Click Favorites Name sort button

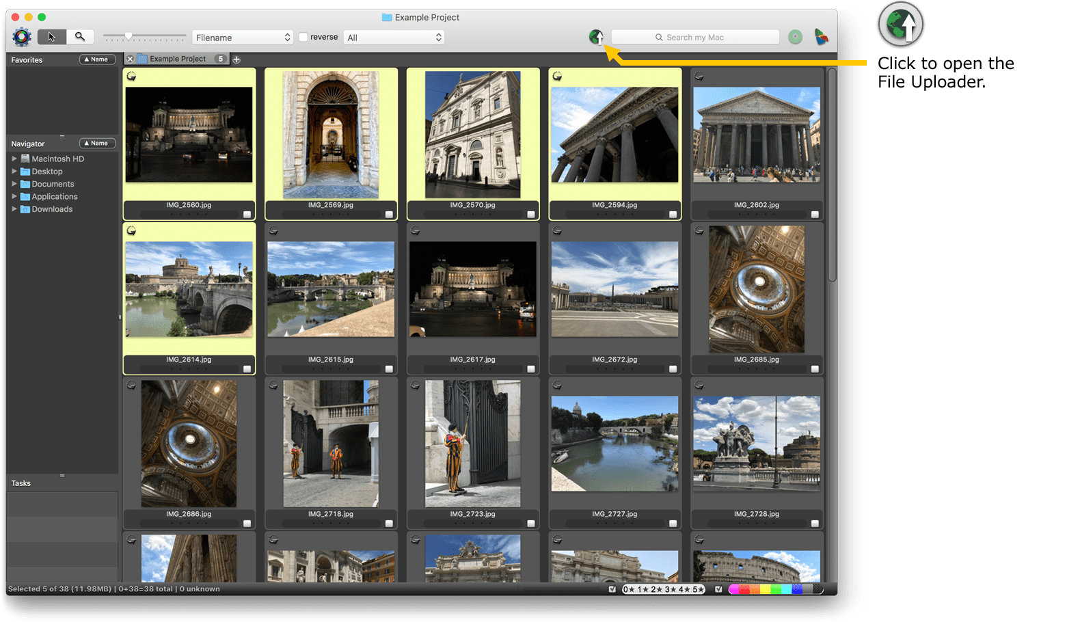point(97,59)
